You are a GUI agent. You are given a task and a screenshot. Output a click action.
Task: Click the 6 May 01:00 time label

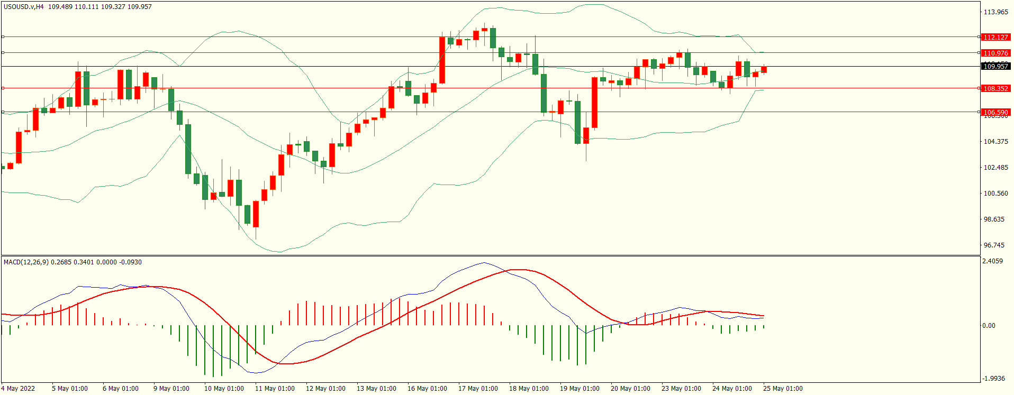coord(121,388)
